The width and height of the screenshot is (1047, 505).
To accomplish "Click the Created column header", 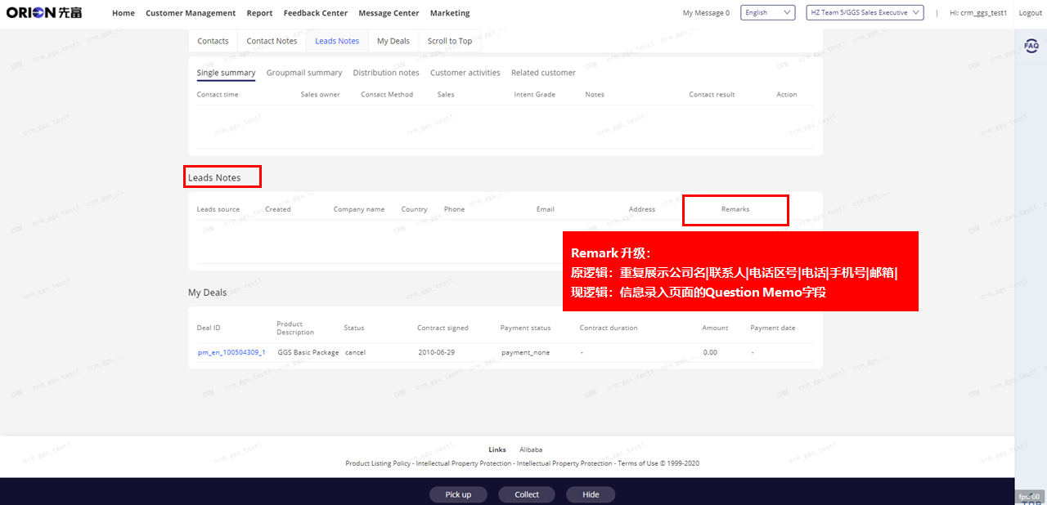I will point(278,209).
